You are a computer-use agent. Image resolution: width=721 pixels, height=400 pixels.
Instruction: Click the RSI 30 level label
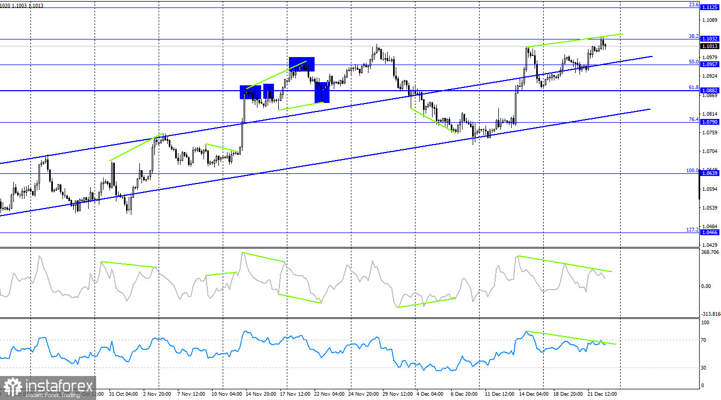[704, 367]
